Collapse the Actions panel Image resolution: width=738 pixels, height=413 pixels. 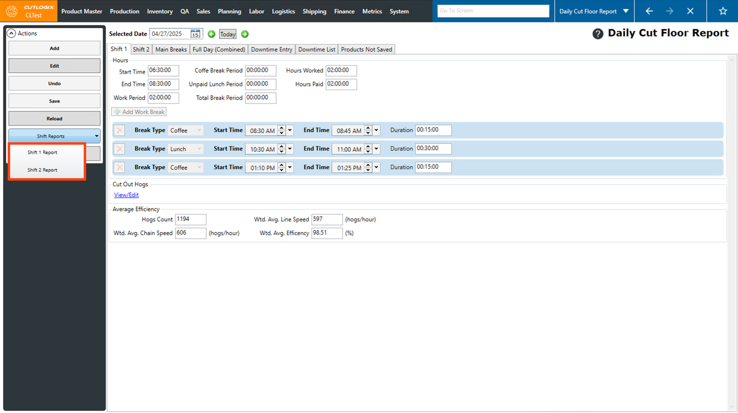coord(11,33)
